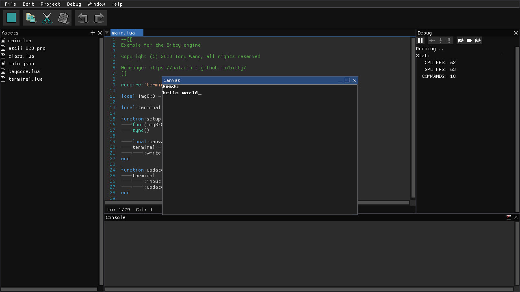Open the Debug menu
The height and width of the screenshot is (292, 520).
click(x=74, y=4)
